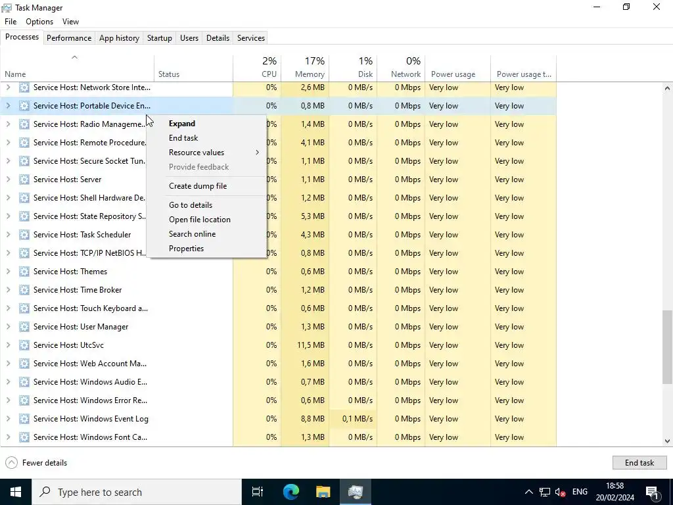Image resolution: width=673 pixels, height=505 pixels.
Task: Click the gear icon beside State Repository Service
Action: tap(24, 216)
